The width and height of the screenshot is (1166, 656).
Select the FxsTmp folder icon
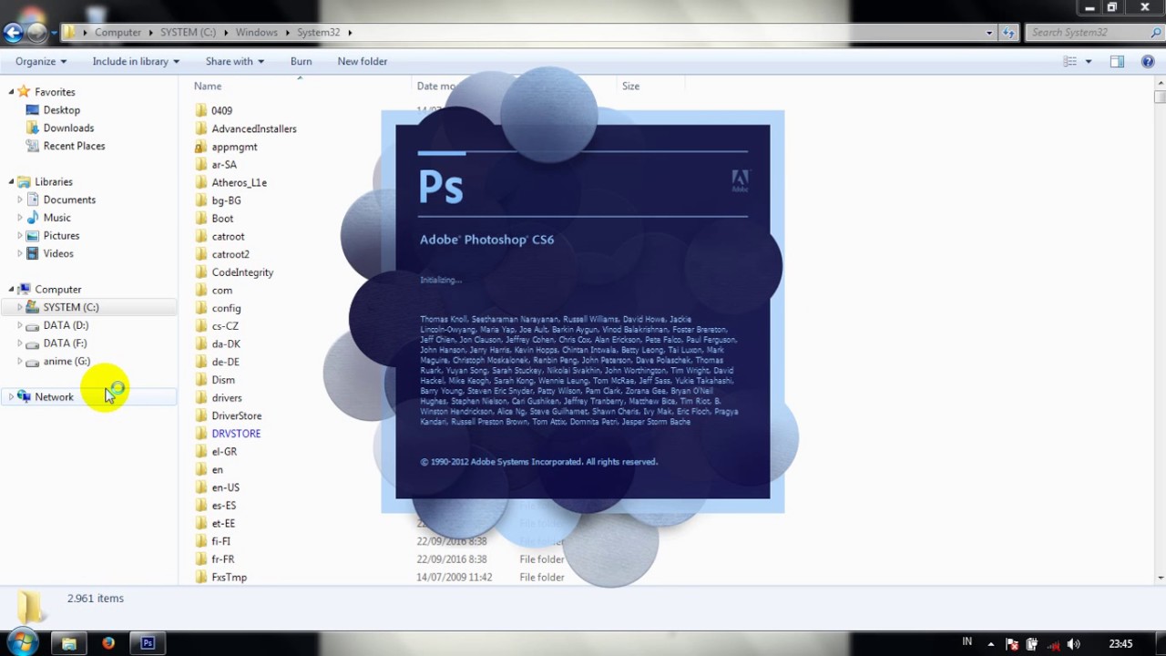pyautogui.click(x=201, y=578)
